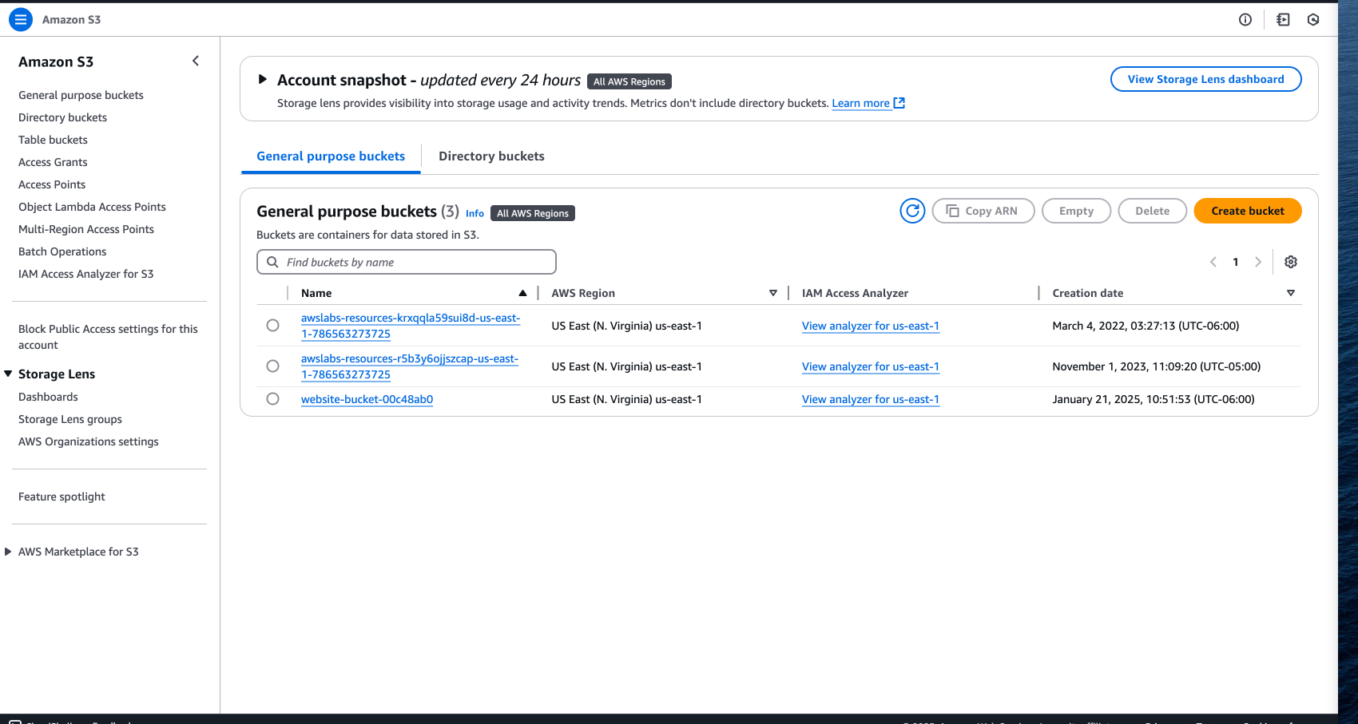Refresh the general purpose buckets list

click(x=912, y=211)
